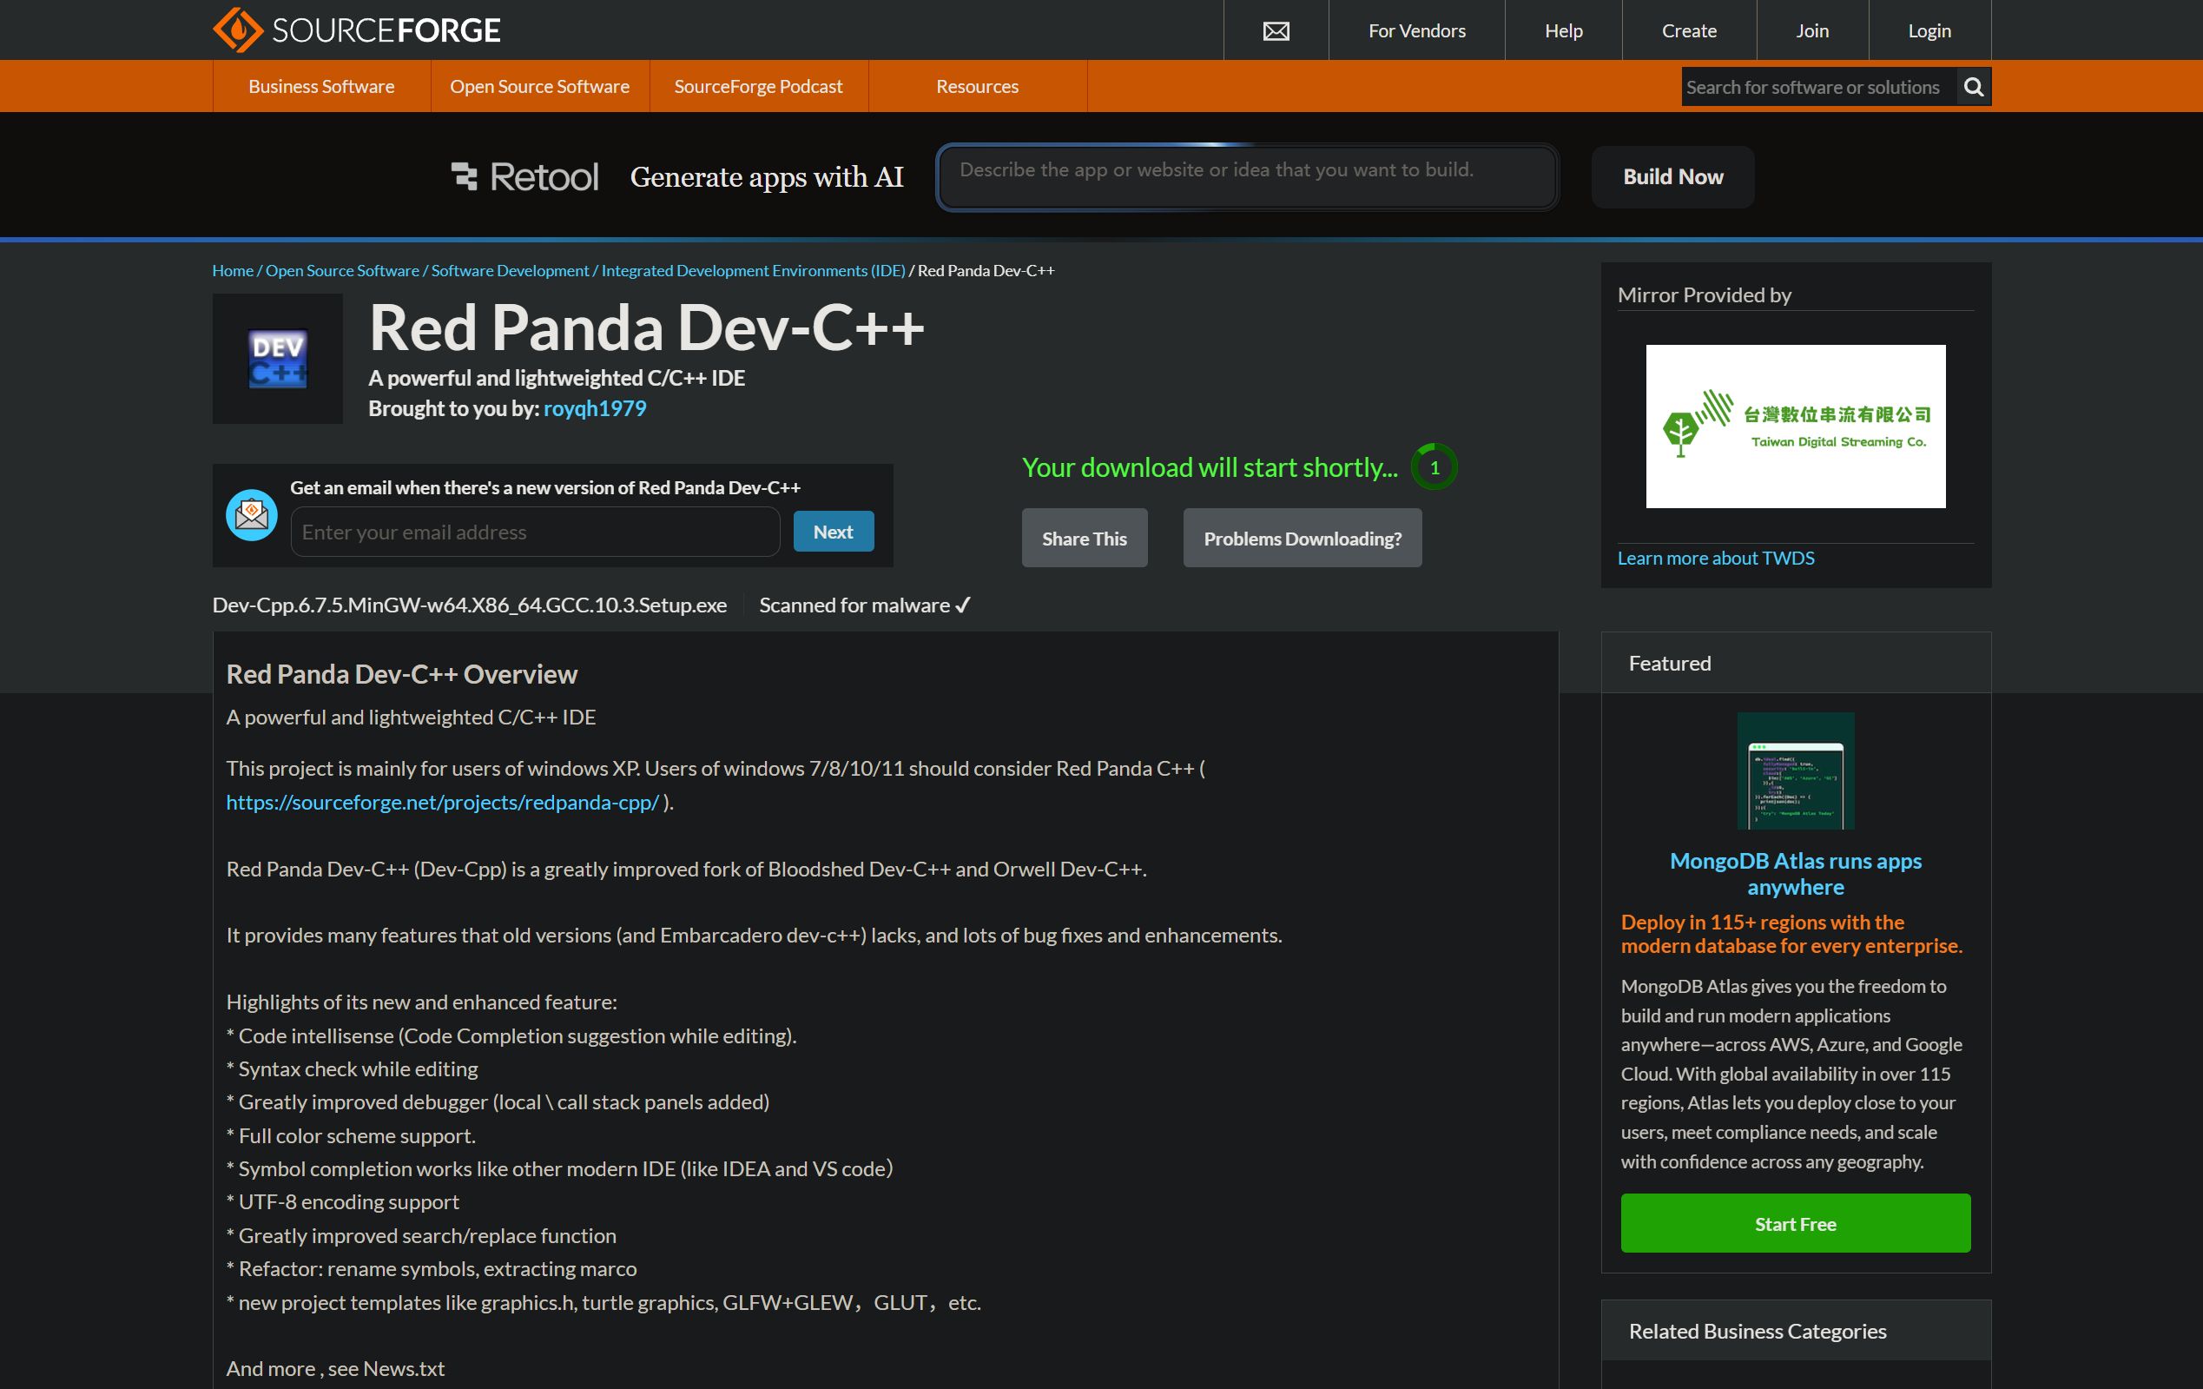
Task: Click the MongoDB Atlas featured thumbnail
Action: tap(1795, 771)
